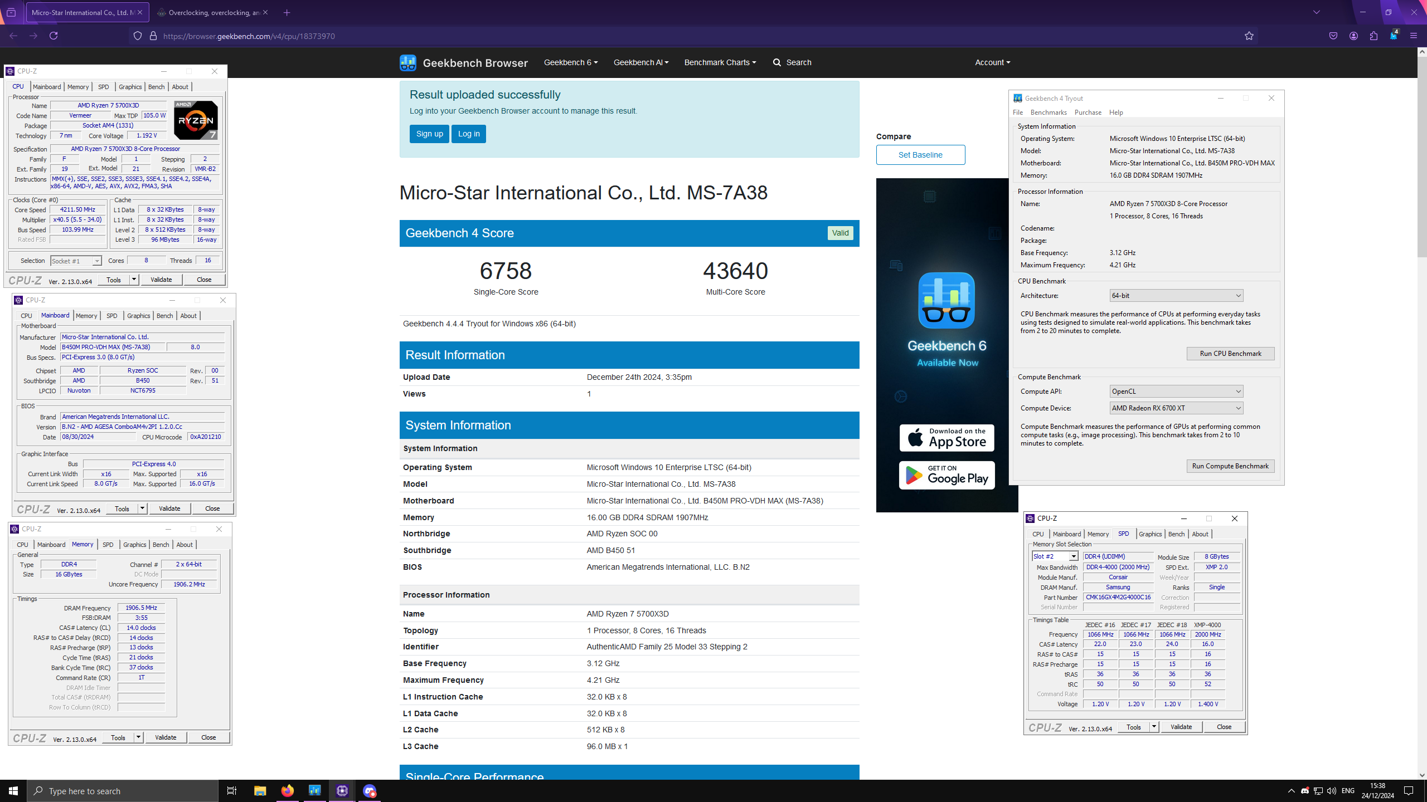
Task: Open the Benchmark Charts dropdown
Action: pos(720,62)
